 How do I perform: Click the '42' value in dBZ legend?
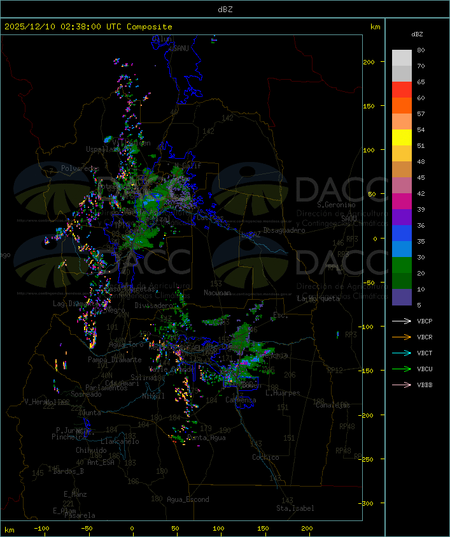coord(421,194)
